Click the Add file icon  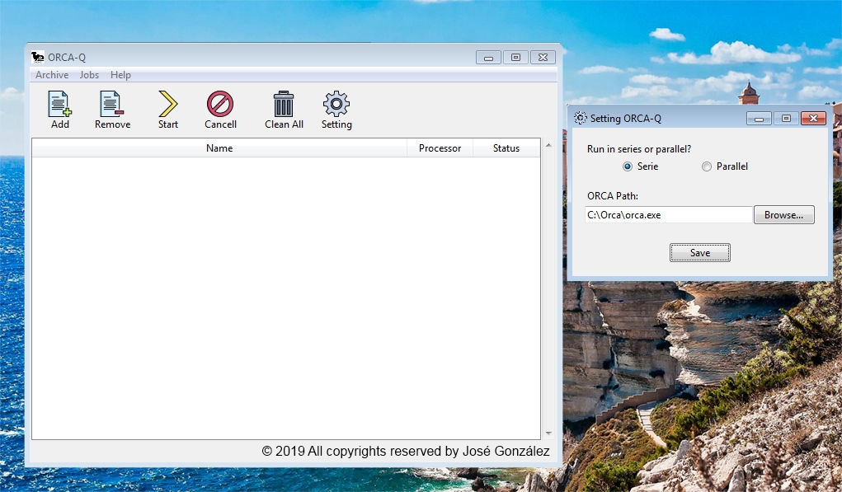pos(59,105)
